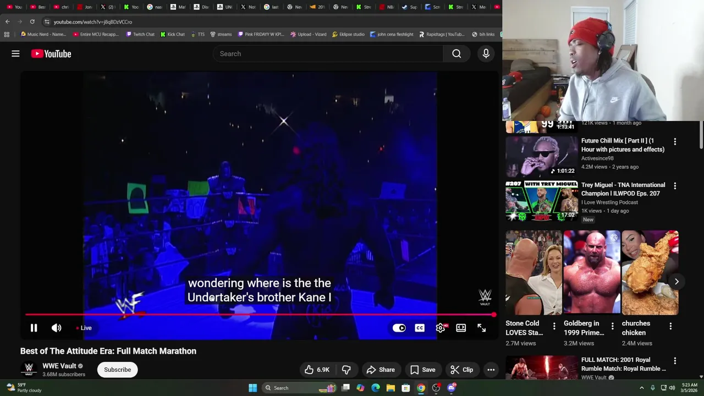Open the WWE Vault channel avatar
This screenshot has height=396, width=704.
click(x=29, y=369)
